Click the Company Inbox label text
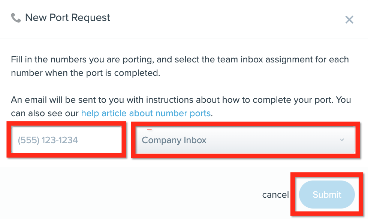368x219 pixels. pos(174,141)
